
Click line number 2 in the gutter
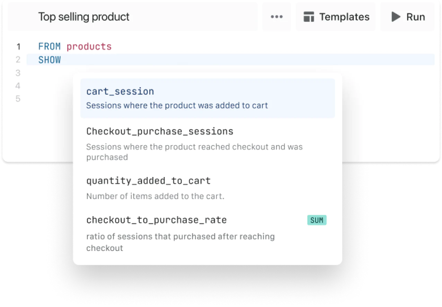(18, 60)
